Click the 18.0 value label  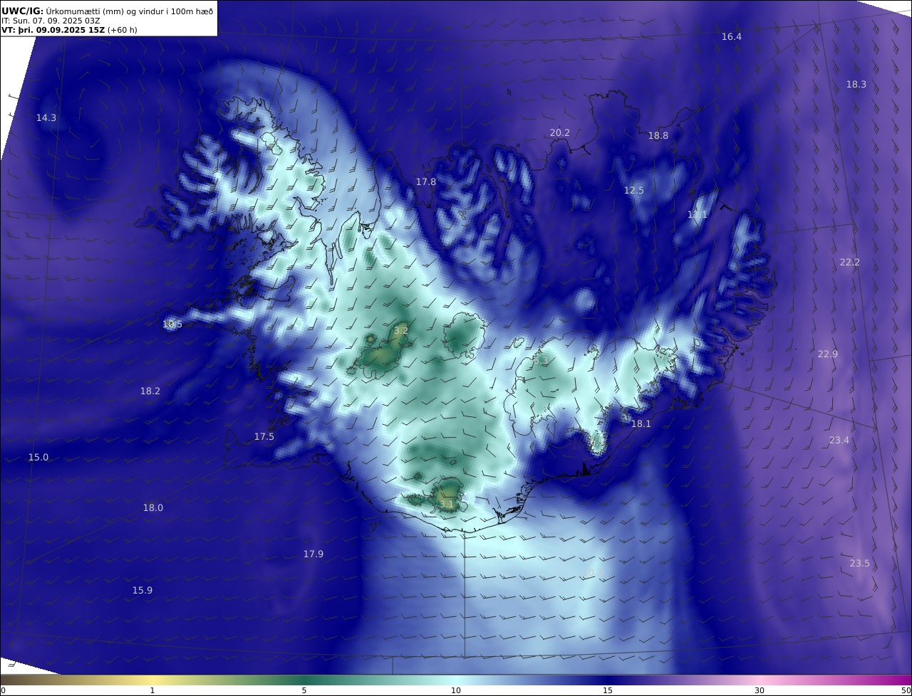153,507
